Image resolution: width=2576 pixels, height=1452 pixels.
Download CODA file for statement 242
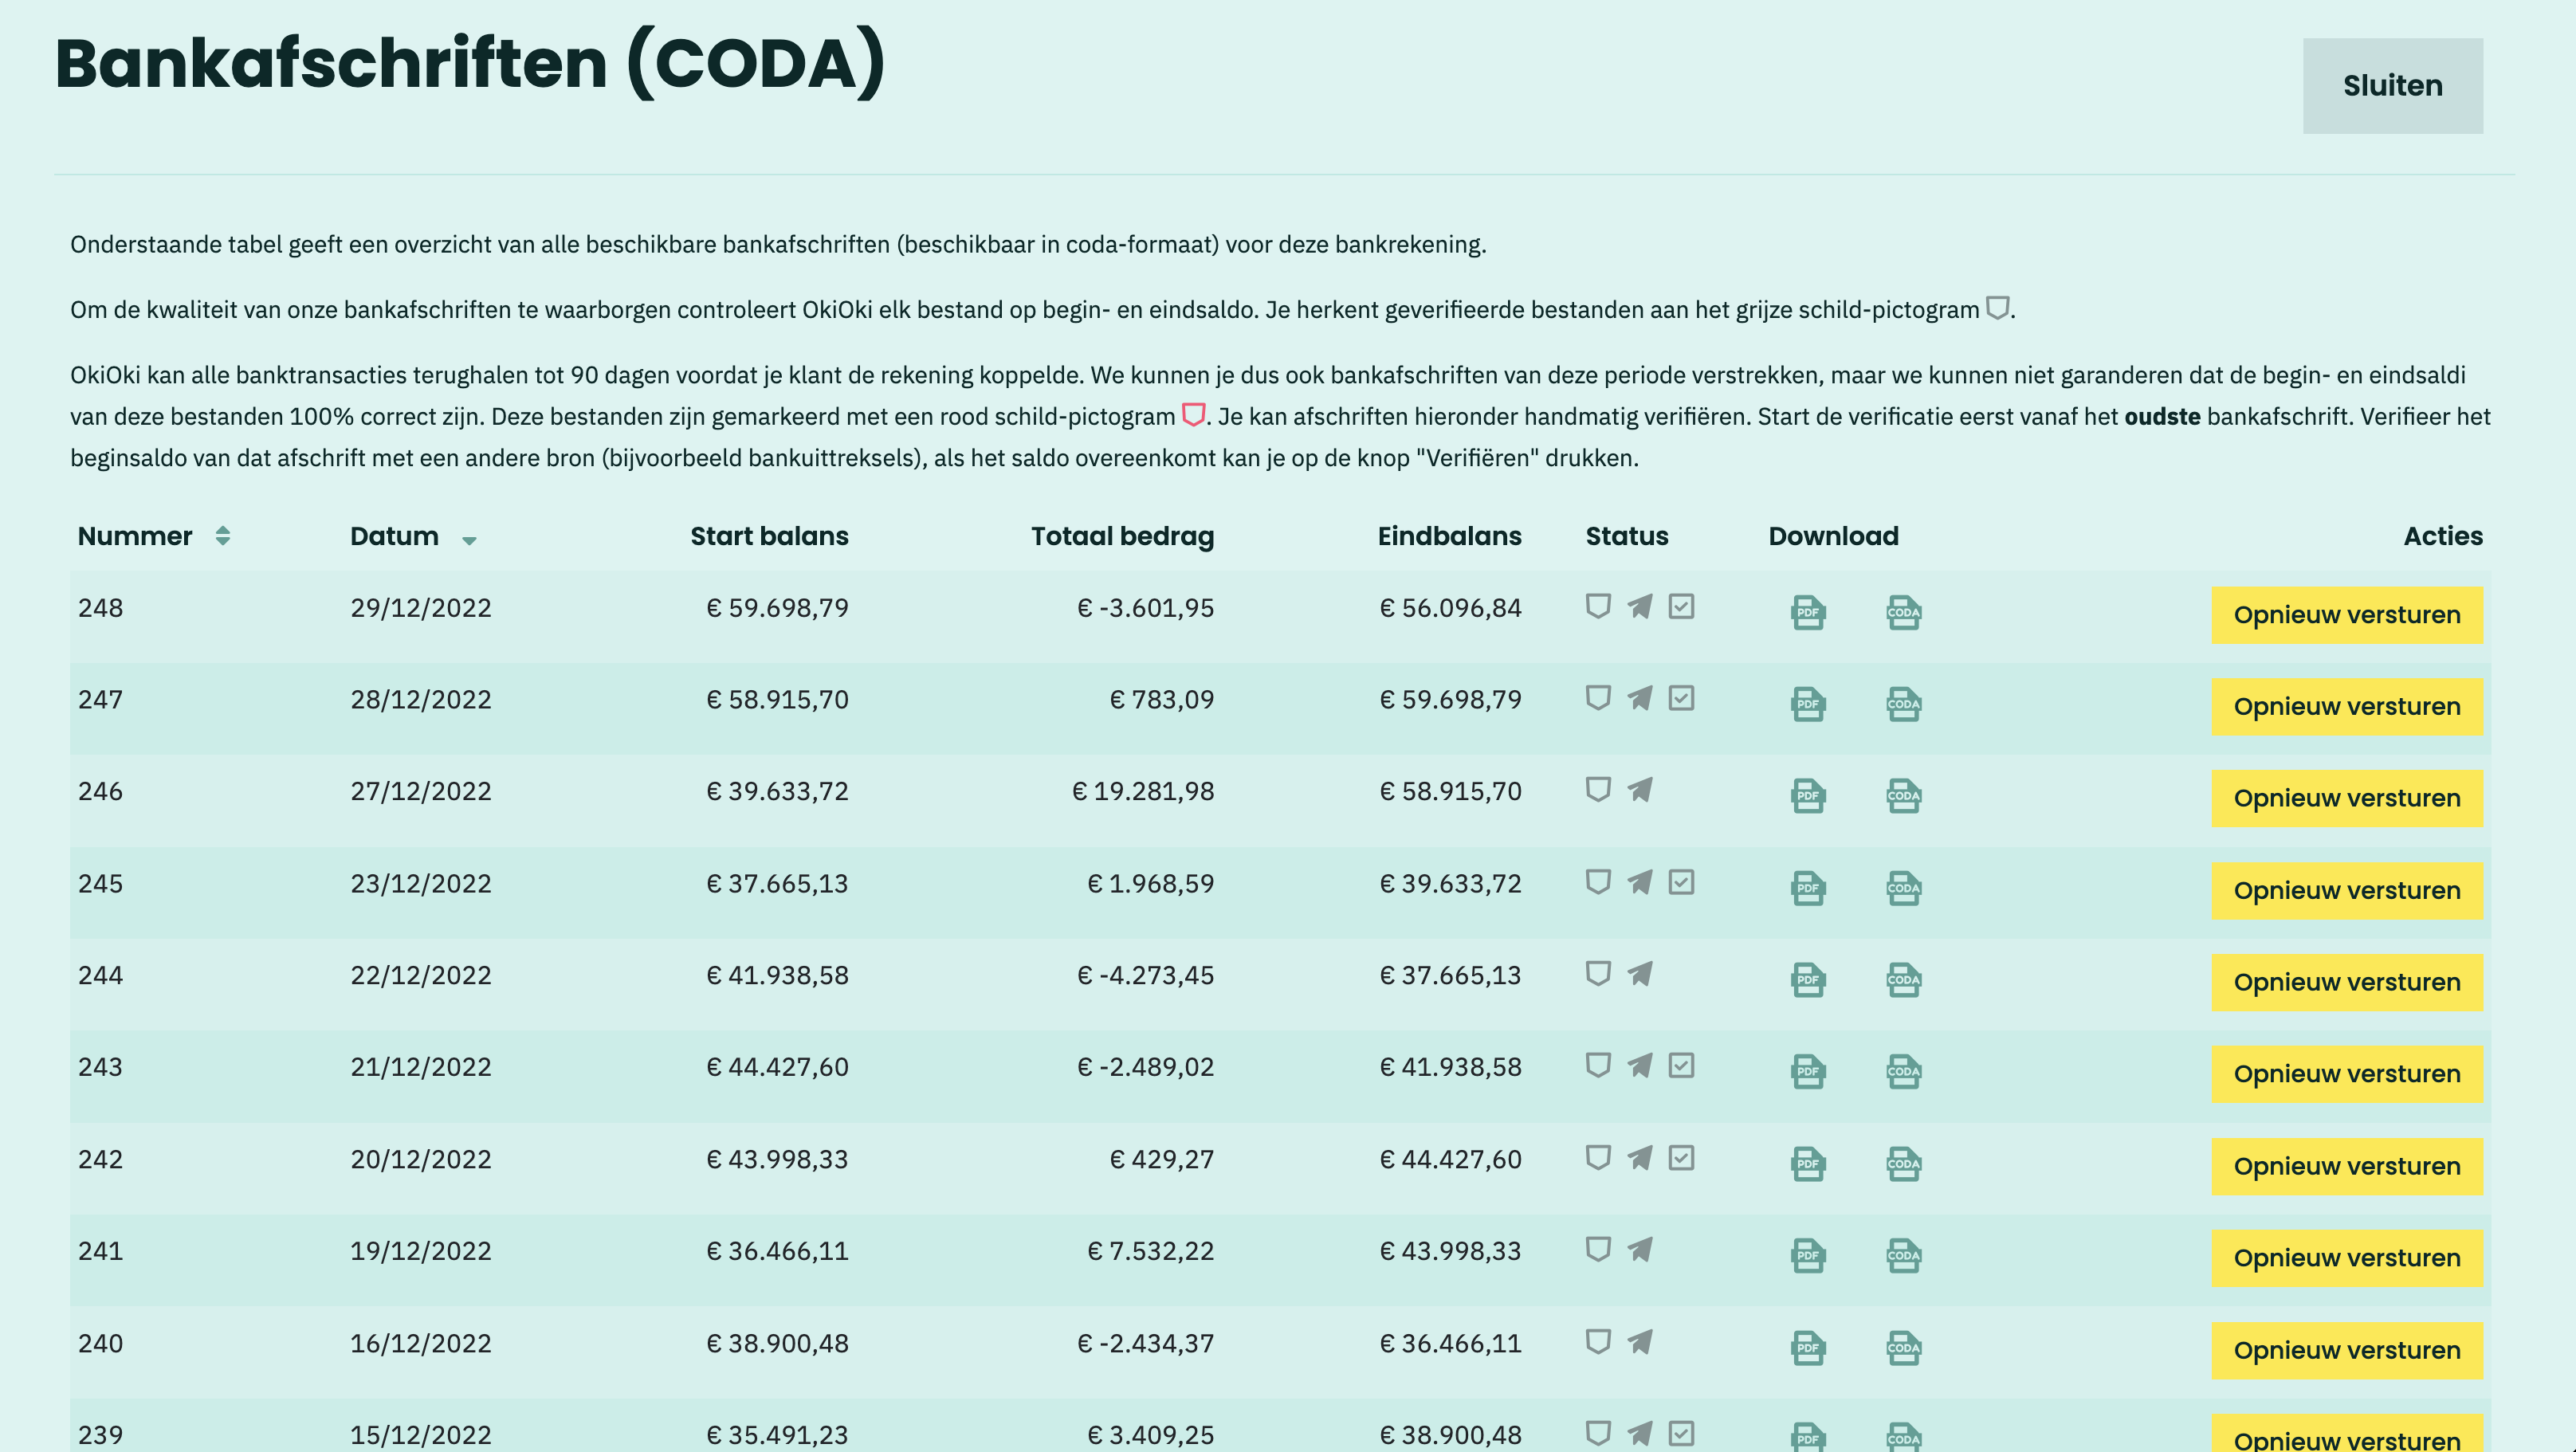(1903, 1164)
